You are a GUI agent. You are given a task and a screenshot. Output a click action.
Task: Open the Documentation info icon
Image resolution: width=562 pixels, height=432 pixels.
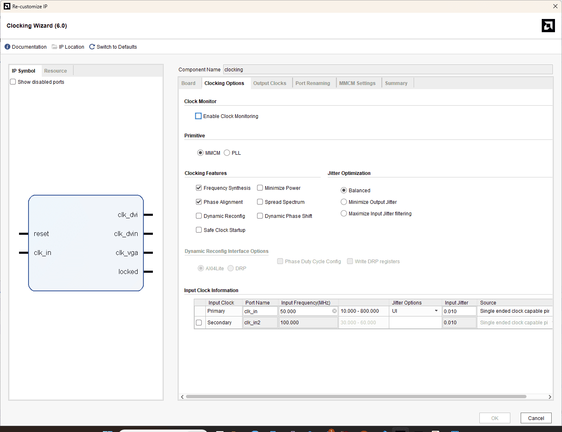tap(7, 47)
